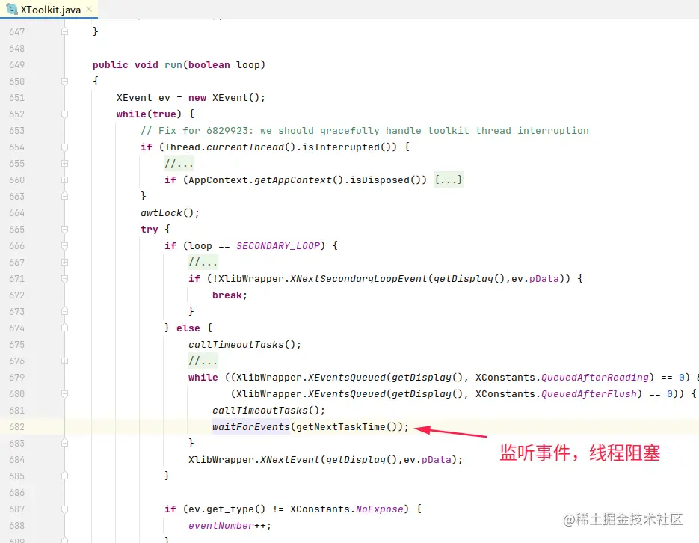Click line number 649 in the gutter
699x543 pixels.
click(17, 64)
